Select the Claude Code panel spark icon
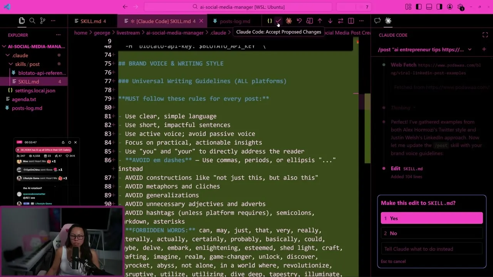This screenshot has height=277, width=493. [388, 21]
